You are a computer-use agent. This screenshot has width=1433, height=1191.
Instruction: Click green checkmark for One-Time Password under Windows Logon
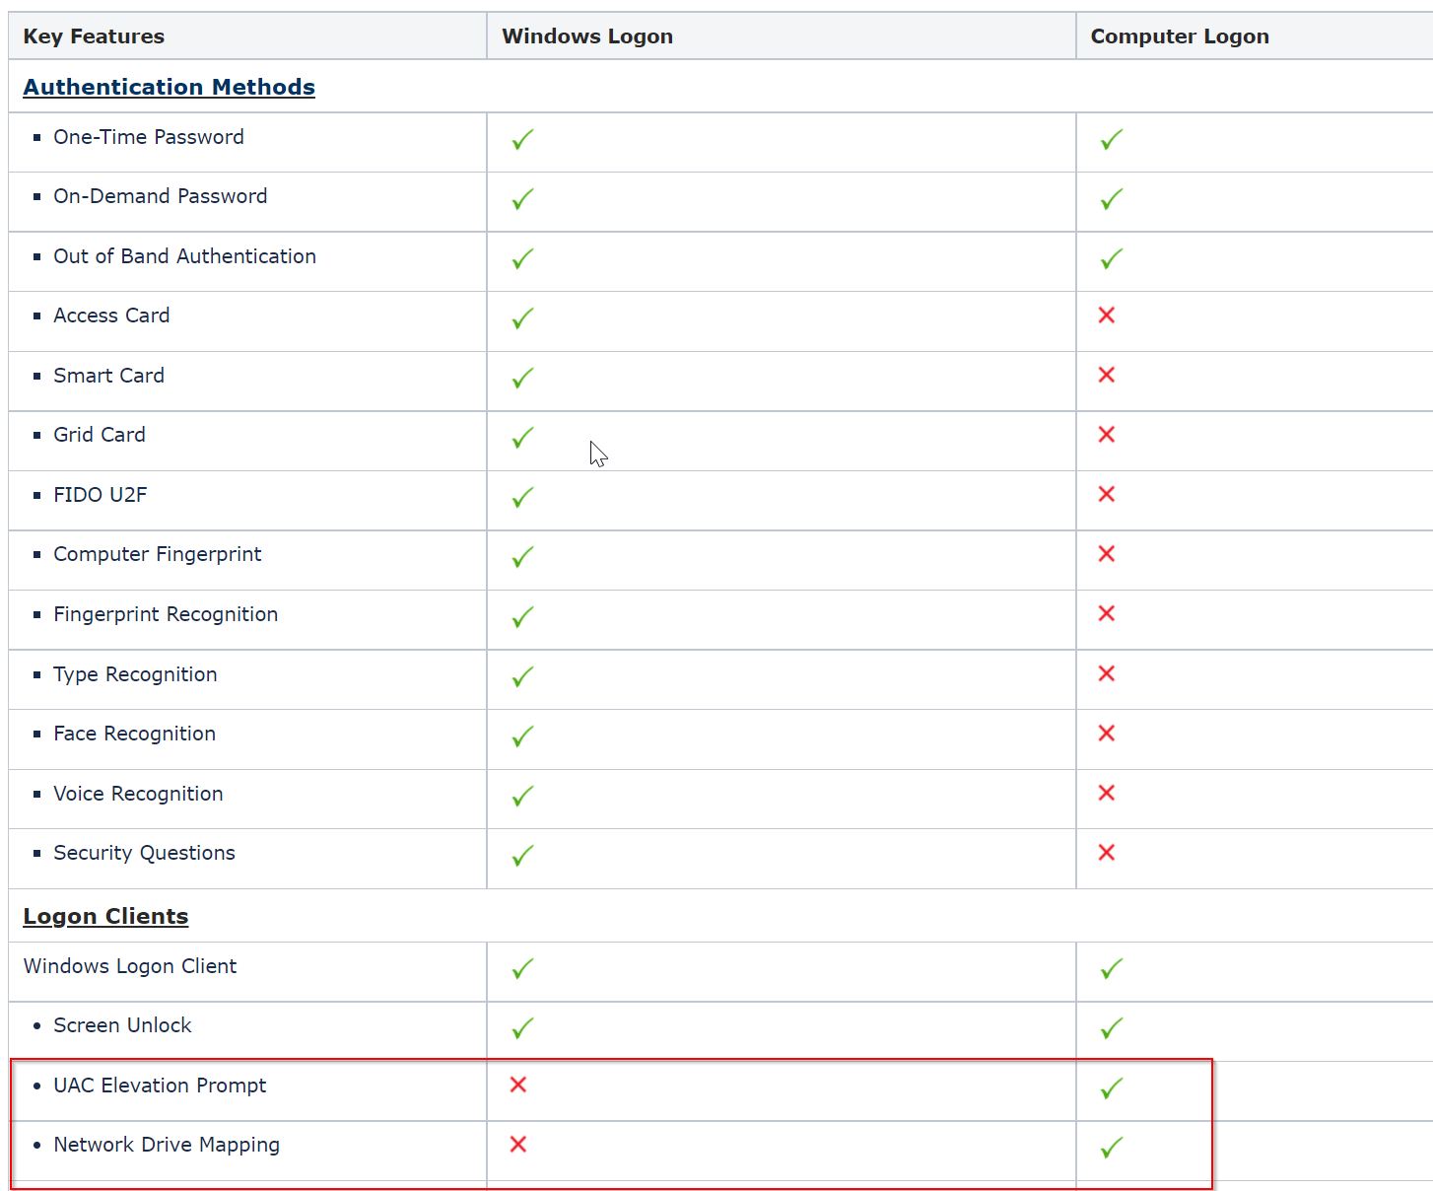522,140
